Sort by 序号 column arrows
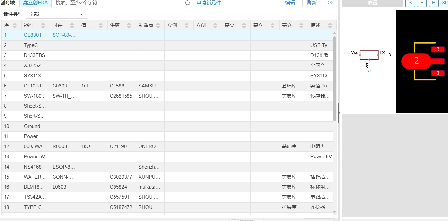 tap(15, 25)
